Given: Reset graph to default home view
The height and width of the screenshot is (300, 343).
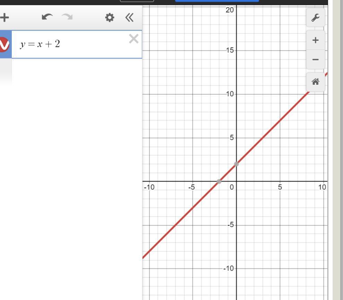Looking at the screenshot, I should (x=316, y=82).
